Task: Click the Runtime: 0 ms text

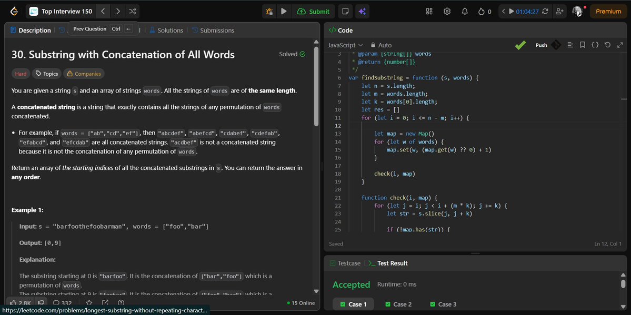Action: pos(397,284)
